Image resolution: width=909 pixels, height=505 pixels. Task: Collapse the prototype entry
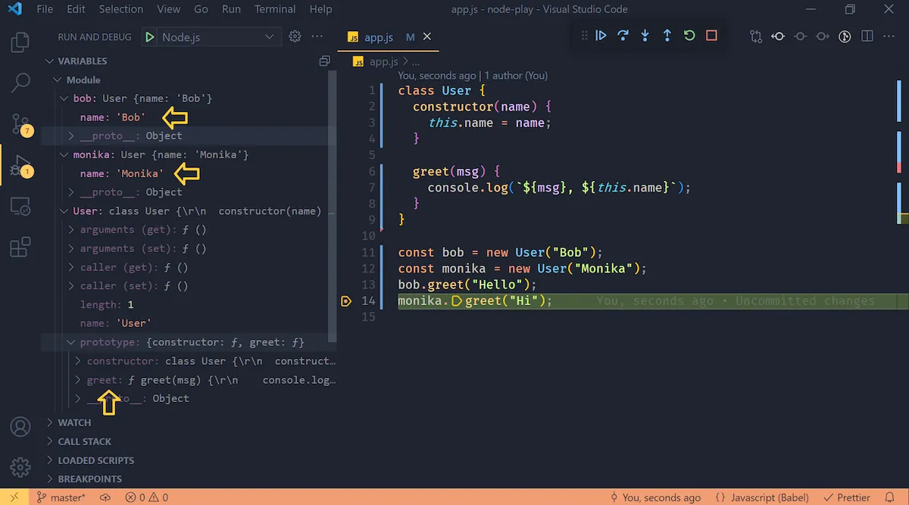pos(71,342)
